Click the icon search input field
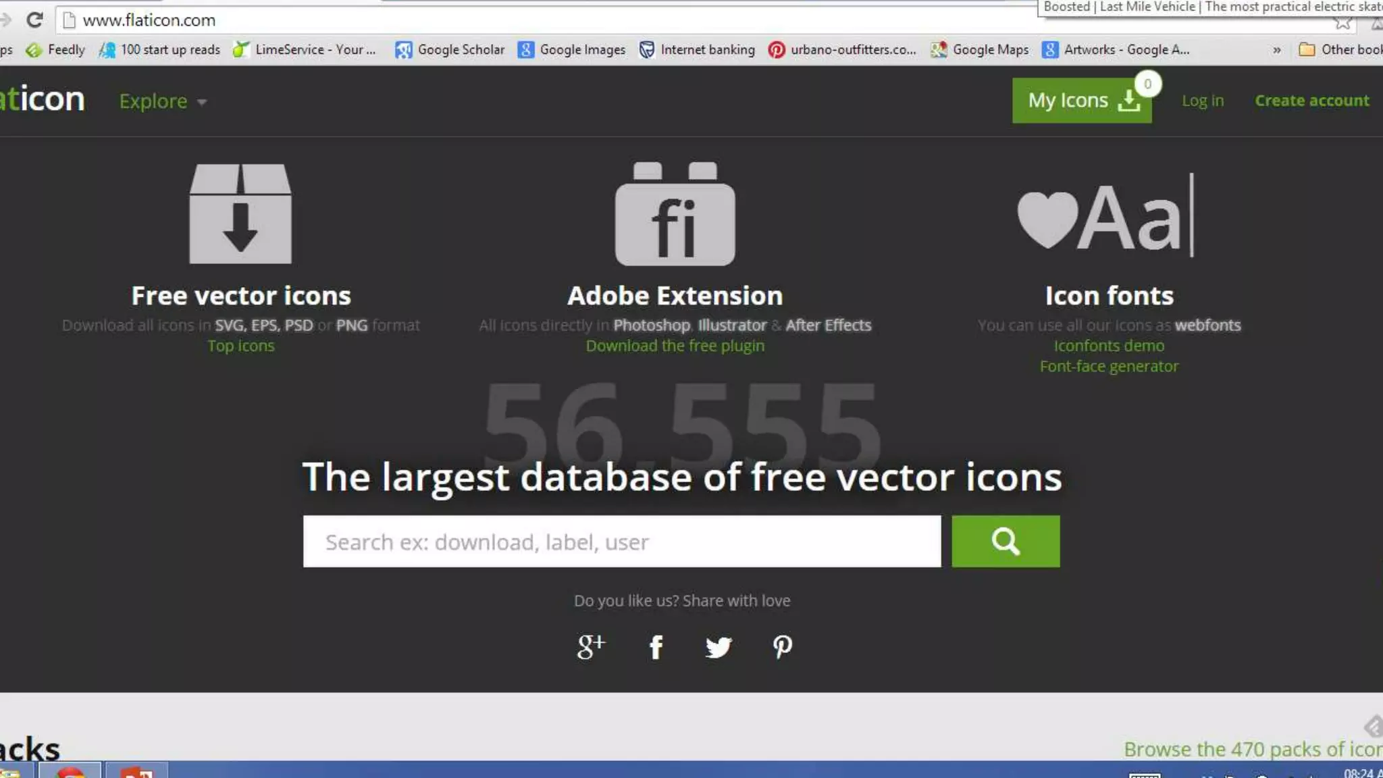1383x778 pixels. pos(621,542)
